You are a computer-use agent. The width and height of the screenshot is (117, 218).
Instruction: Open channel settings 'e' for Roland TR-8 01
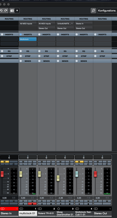[x=51, y=164]
